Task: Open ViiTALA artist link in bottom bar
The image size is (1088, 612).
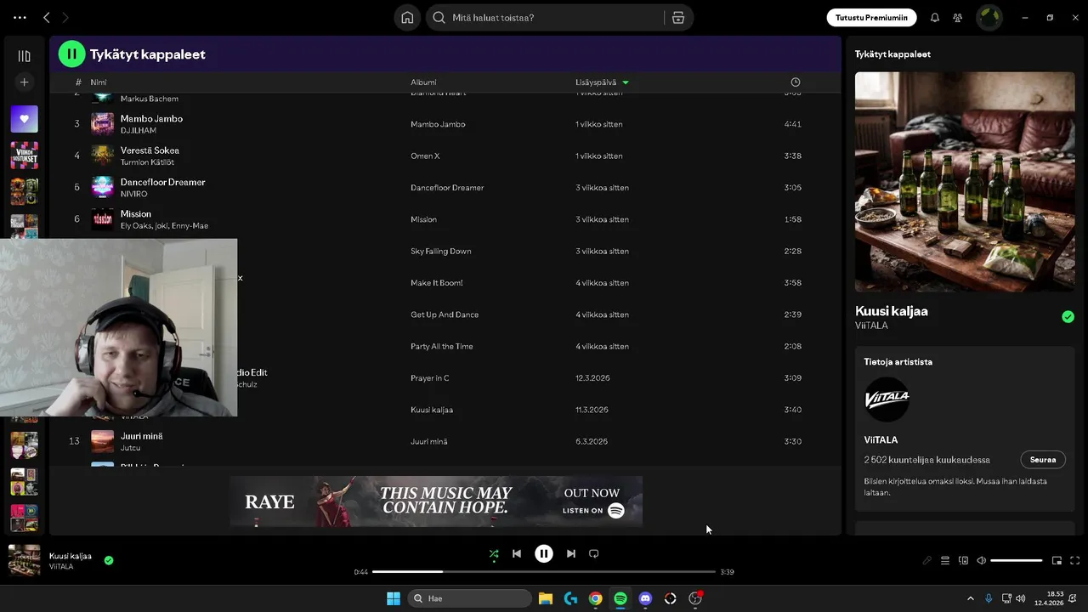Action: 61,567
